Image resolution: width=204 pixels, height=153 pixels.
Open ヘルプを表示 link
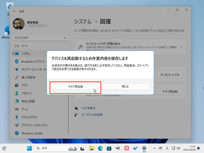point(88,108)
